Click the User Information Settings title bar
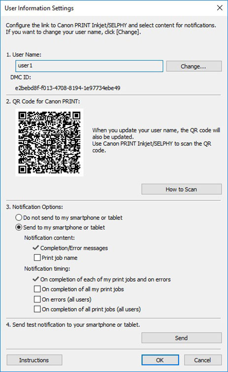Viewport: 228px width, 372px height. 107,8
